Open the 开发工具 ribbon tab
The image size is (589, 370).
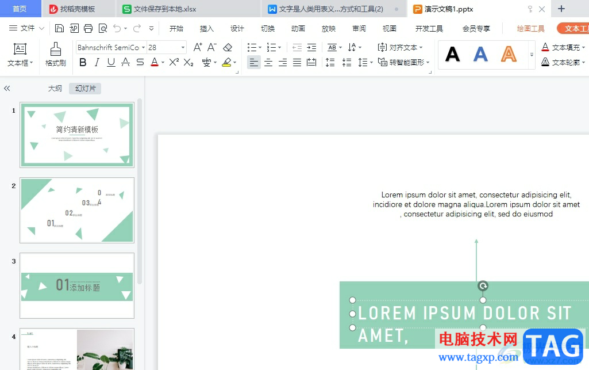coord(429,29)
